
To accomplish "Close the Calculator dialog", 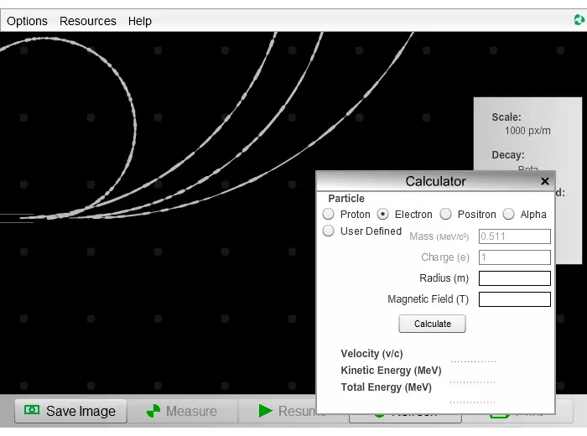I will 545,181.
